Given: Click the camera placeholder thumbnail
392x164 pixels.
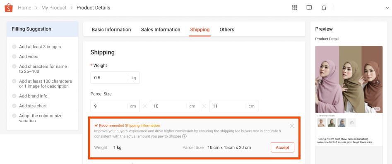Looking at the screenshot, I should point(352,123).
